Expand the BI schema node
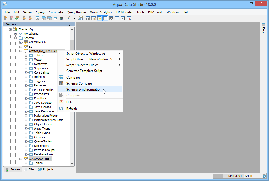Screen dimensions: 269x181 [21, 47]
